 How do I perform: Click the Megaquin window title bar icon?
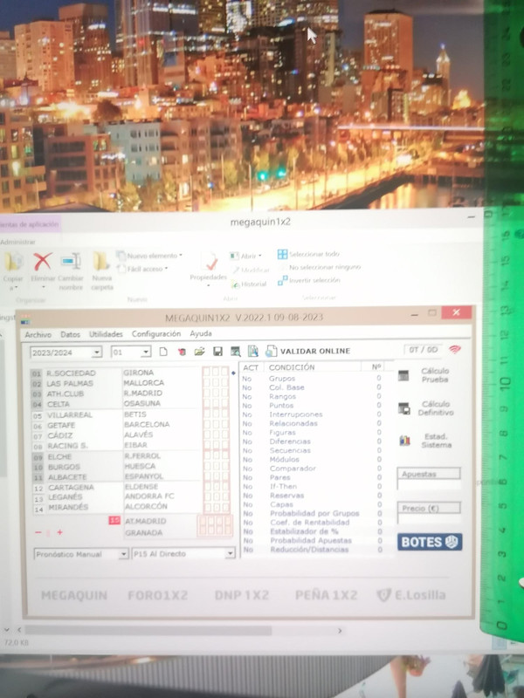pyautogui.click(x=26, y=318)
